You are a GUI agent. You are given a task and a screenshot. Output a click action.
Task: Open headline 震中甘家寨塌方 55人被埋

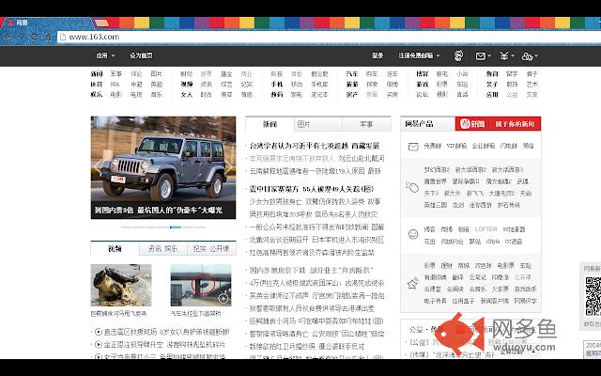(x=311, y=189)
